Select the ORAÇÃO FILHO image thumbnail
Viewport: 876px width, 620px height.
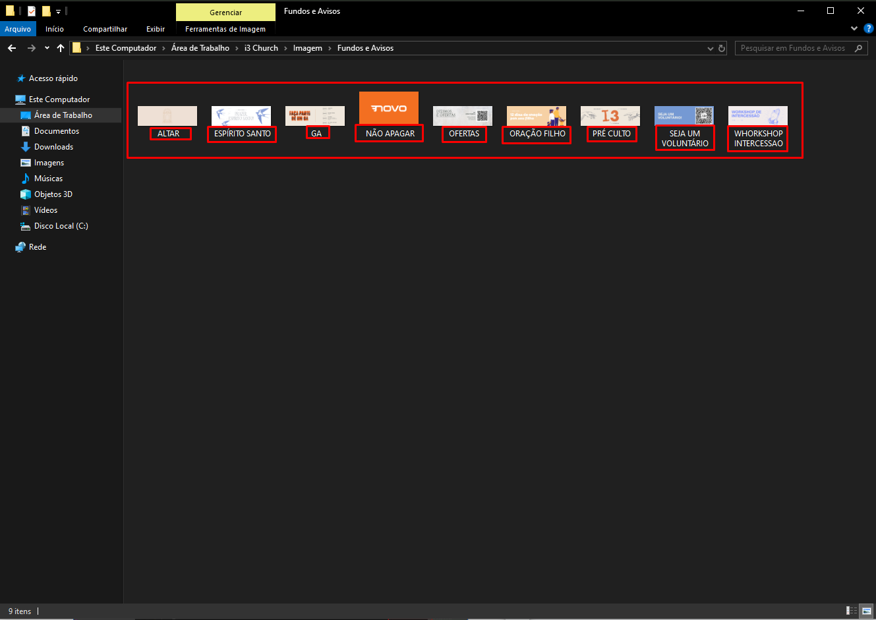(537, 116)
